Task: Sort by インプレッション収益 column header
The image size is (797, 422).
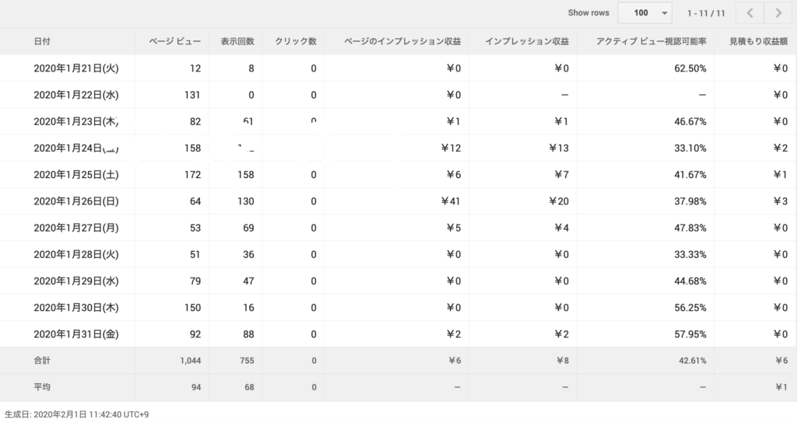Action: tap(527, 41)
